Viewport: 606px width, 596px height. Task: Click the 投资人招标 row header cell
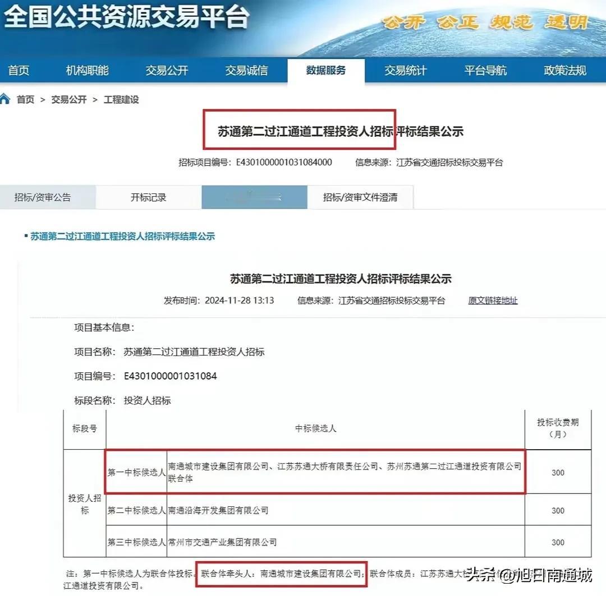point(85,503)
